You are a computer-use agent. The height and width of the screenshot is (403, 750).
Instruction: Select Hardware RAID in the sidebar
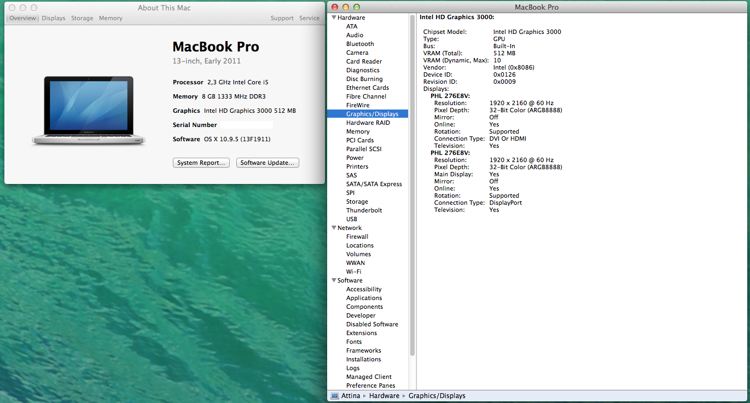click(x=368, y=123)
